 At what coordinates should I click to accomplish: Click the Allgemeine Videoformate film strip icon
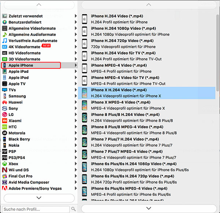(5, 28)
